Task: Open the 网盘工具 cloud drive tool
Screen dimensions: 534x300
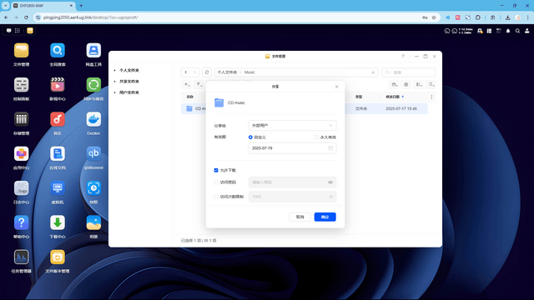Action: [x=93, y=51]
